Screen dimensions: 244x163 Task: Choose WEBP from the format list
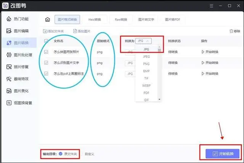(x=146, y=85)
